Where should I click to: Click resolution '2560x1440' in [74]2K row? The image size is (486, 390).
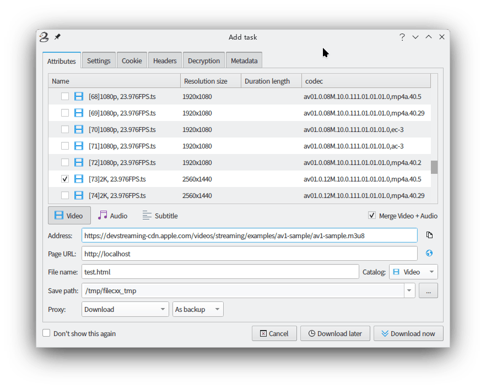point(197,195)
